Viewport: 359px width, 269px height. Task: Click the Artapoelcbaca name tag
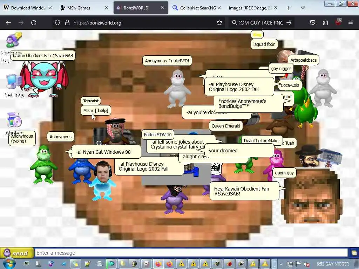point(303,60)
